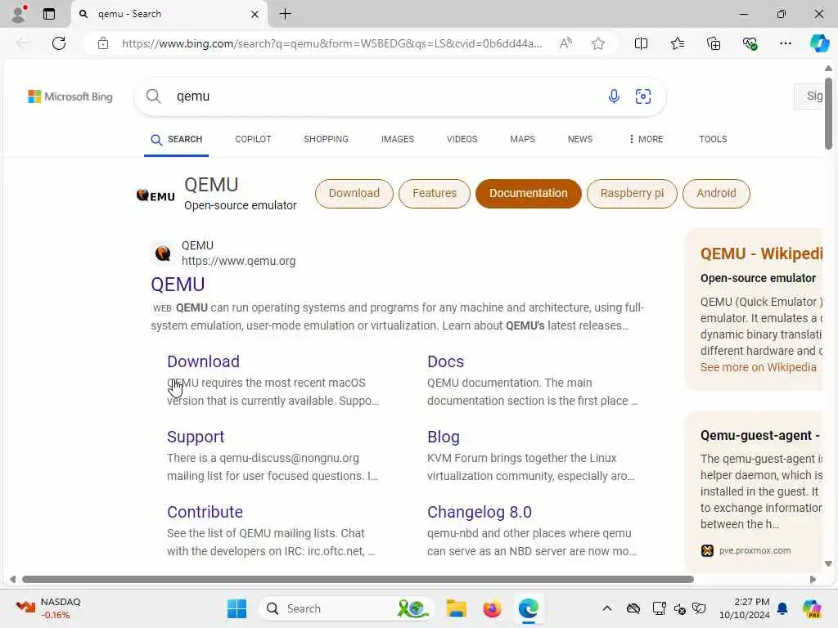This screenshot has height=628, width=838.
Task: Open File Explorer from taskbar
Action: tap(457, 608)
